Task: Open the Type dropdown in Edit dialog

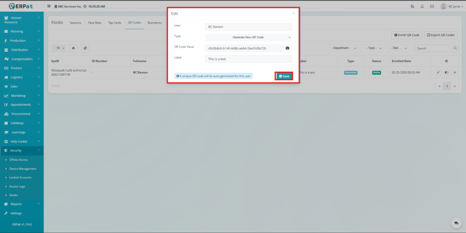Action: (248, 37)
